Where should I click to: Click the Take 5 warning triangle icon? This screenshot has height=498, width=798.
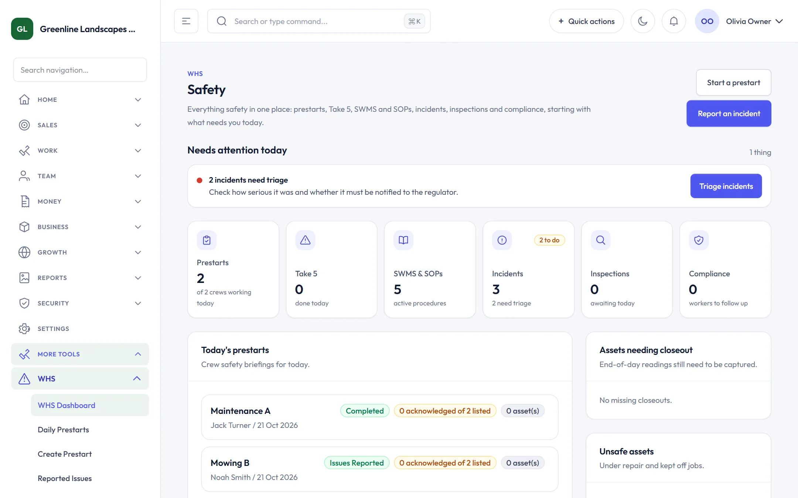[x=305, y=240]
